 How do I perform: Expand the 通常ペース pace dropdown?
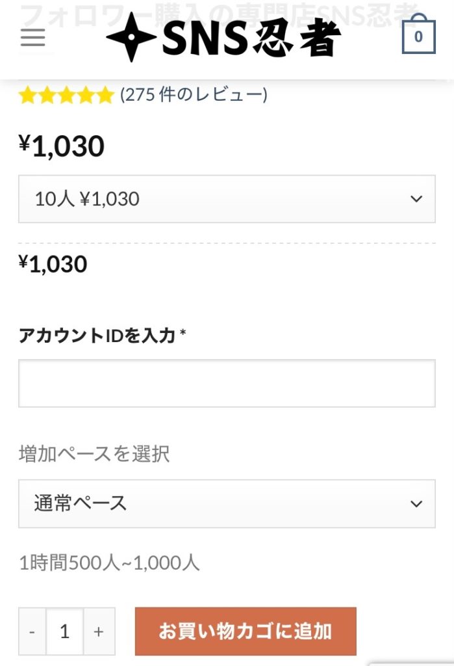pos(214,503)
